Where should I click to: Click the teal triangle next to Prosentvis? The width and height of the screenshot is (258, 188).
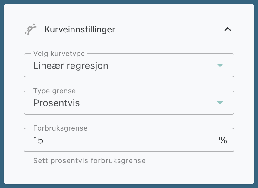[x=220, y=103]
